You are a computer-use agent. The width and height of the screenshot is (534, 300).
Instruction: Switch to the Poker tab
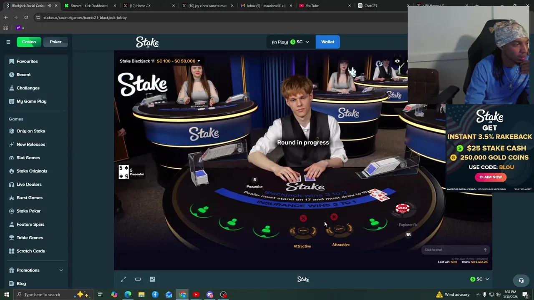(55, 42)
